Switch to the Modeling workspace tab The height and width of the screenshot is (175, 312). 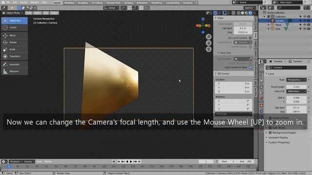(x=69, y=3)
